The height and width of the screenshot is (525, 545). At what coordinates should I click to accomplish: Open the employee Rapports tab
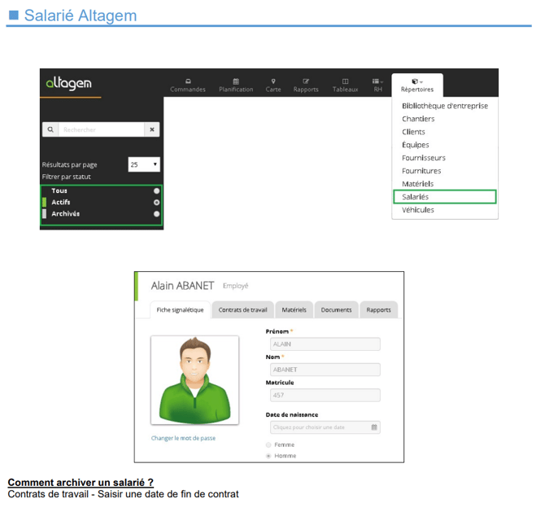pos(378,309)
